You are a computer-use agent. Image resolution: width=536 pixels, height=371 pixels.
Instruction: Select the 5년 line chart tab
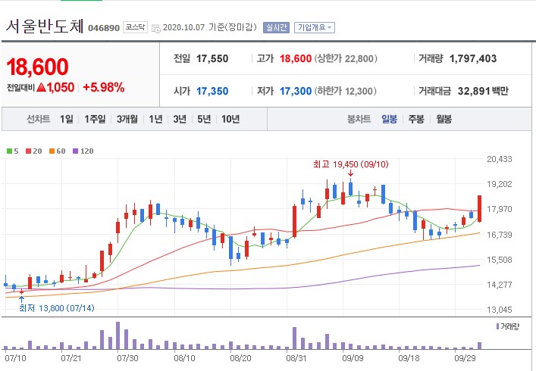pyautogui.click(x=204, y=119)
